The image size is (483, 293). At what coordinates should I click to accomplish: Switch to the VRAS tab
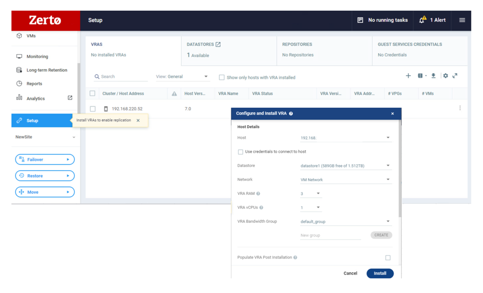pyautogui.click(x=133, y=51)
